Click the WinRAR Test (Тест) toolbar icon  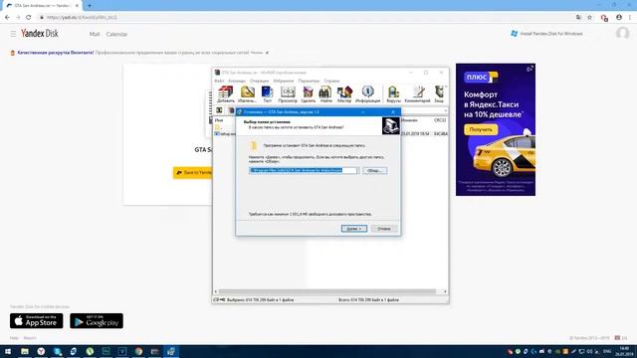[267, 94]
